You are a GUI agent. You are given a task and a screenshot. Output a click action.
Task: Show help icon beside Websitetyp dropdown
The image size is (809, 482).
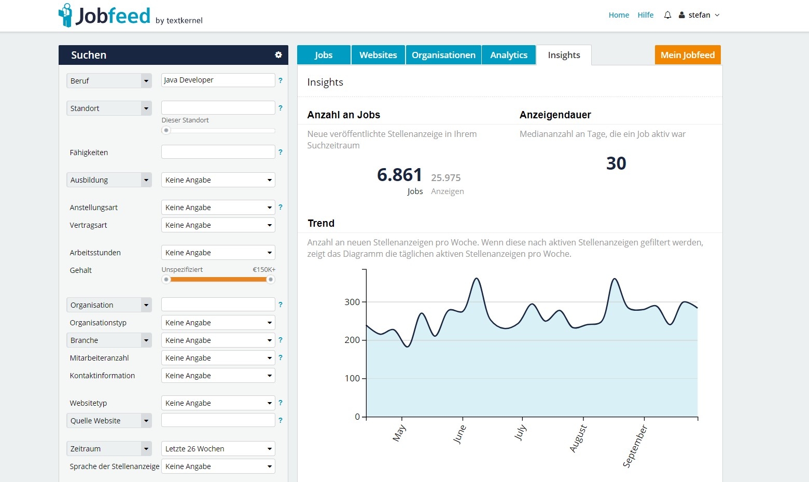[x=281, y=403]
